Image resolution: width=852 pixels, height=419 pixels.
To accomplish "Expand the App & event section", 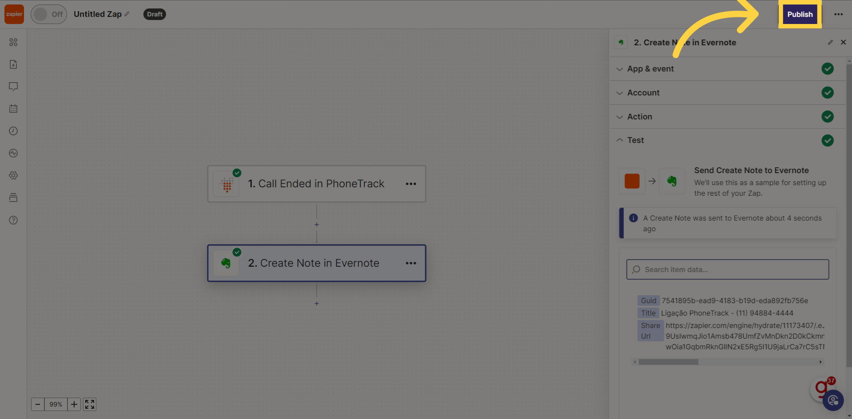I will point(727,69).
